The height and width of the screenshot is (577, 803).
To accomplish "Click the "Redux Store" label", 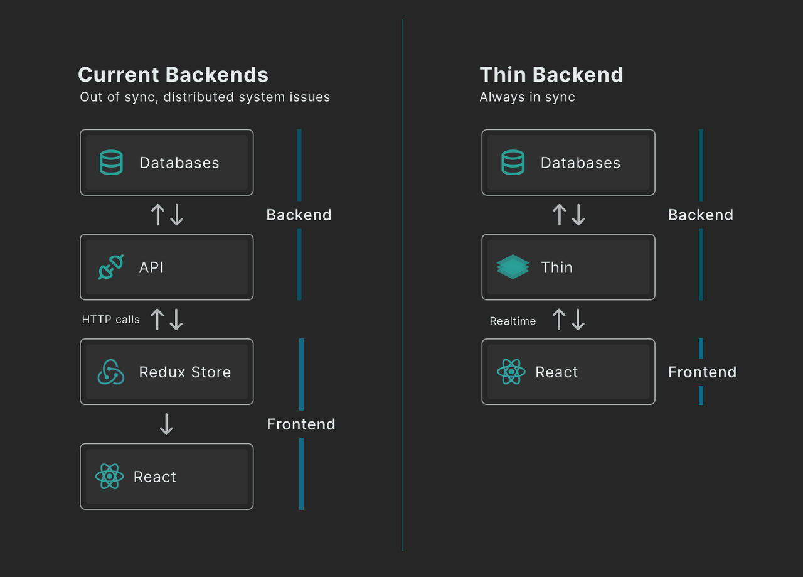I will pyautogui.click(x=185, y=372).
